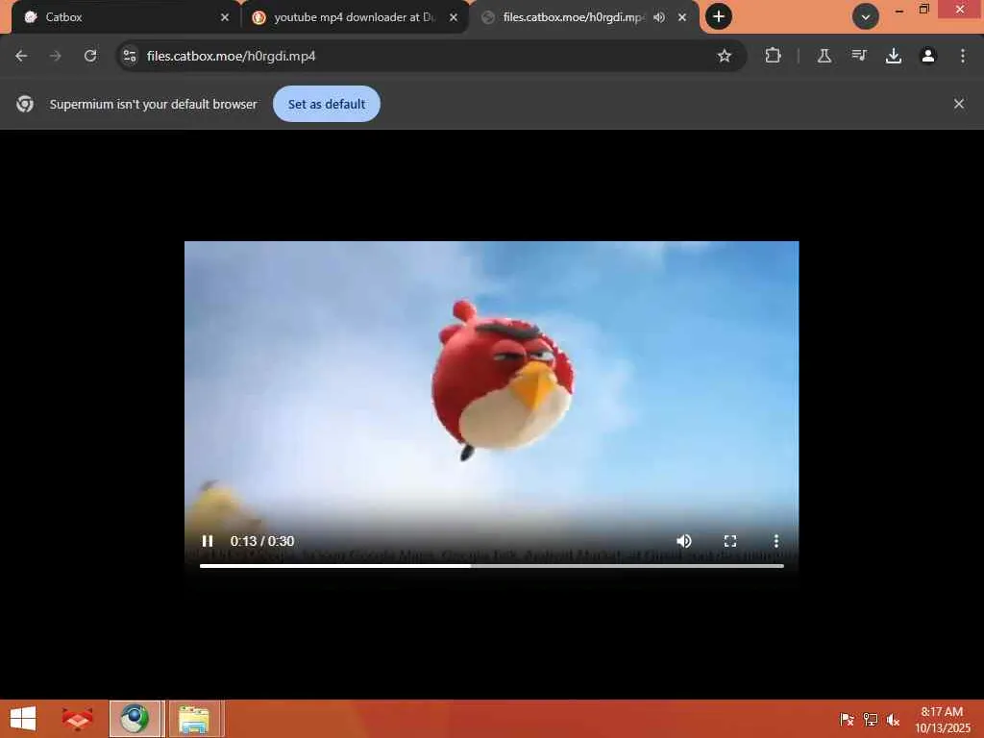
Task: Seek along the video progress bar
Action: pyautogui.click(x=491, y=566)
